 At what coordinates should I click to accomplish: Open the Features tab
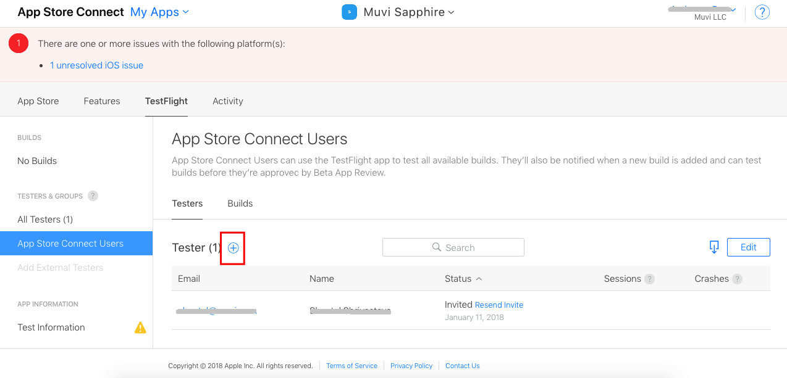point(102,101)
